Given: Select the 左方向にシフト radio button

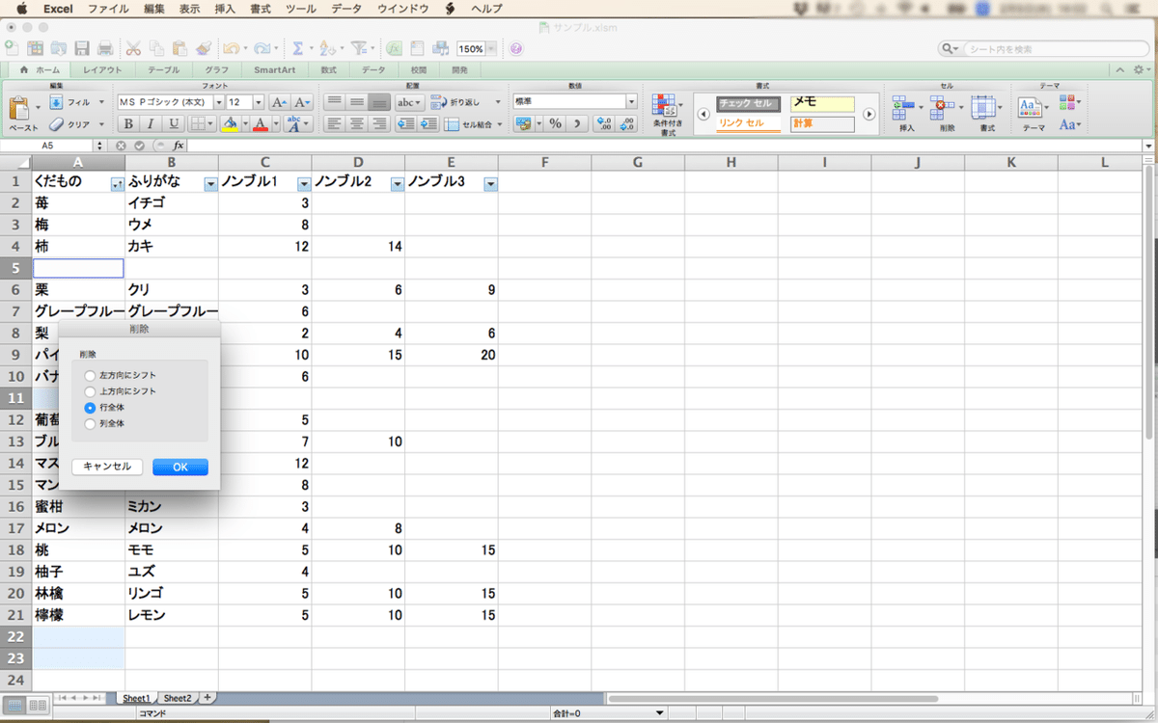Looking at the screenshot, I should 90,375.
